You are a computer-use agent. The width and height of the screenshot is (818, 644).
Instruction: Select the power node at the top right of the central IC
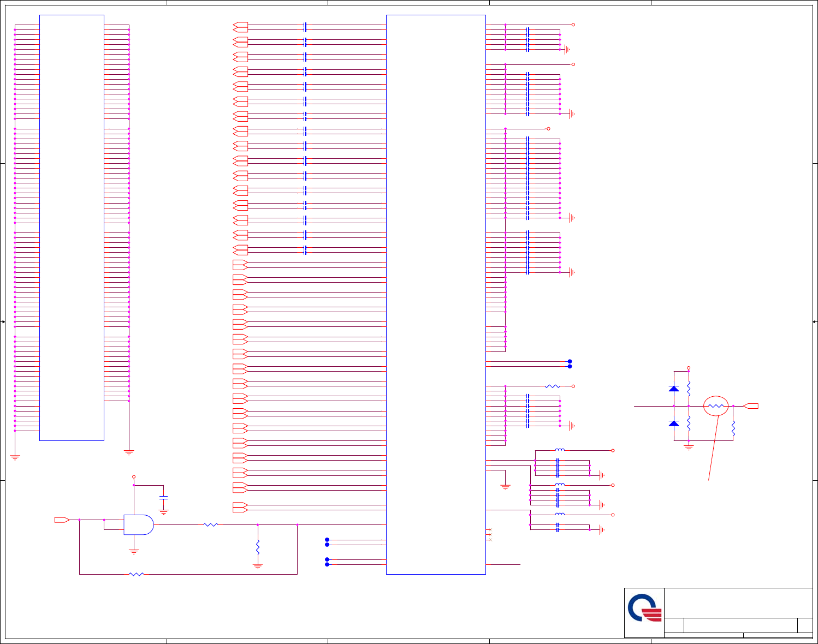[573, 25]
